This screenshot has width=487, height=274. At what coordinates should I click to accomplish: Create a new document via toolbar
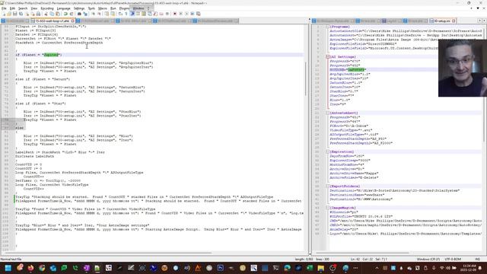click(3, 14)
